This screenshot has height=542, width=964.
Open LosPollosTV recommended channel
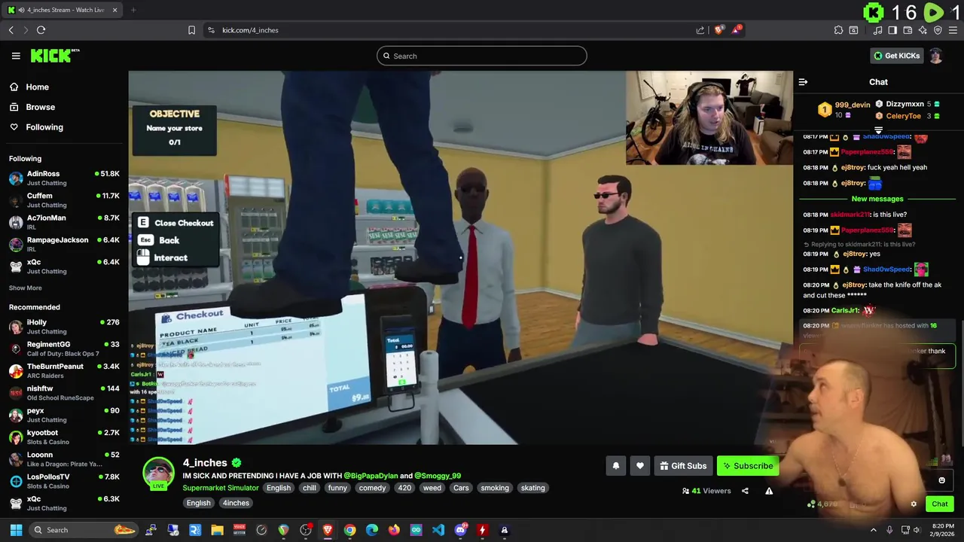[64, 481]
